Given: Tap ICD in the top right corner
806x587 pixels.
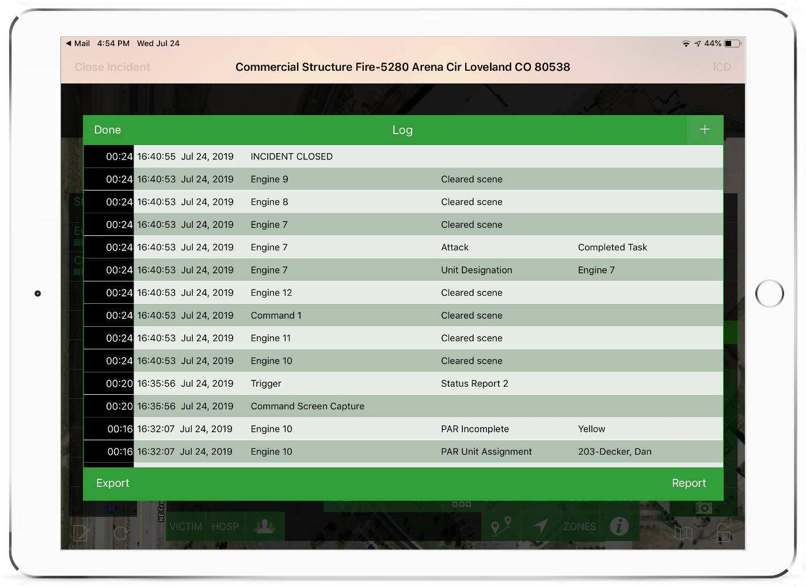Looking at the screenshot, I should pos(721,67).
